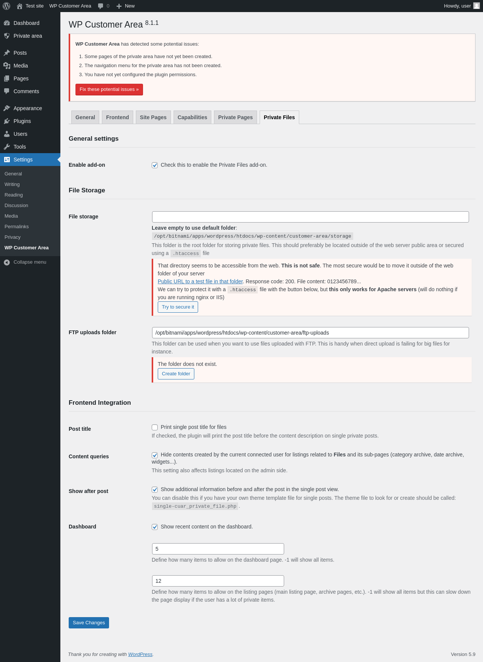Click Try to secure it button
This screenshot has height=662, width=483.
(x=178, y=307)
